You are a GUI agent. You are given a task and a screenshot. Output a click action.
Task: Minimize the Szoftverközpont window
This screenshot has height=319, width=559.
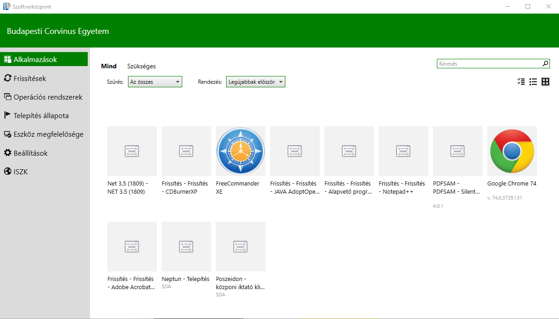click(507, 6)
